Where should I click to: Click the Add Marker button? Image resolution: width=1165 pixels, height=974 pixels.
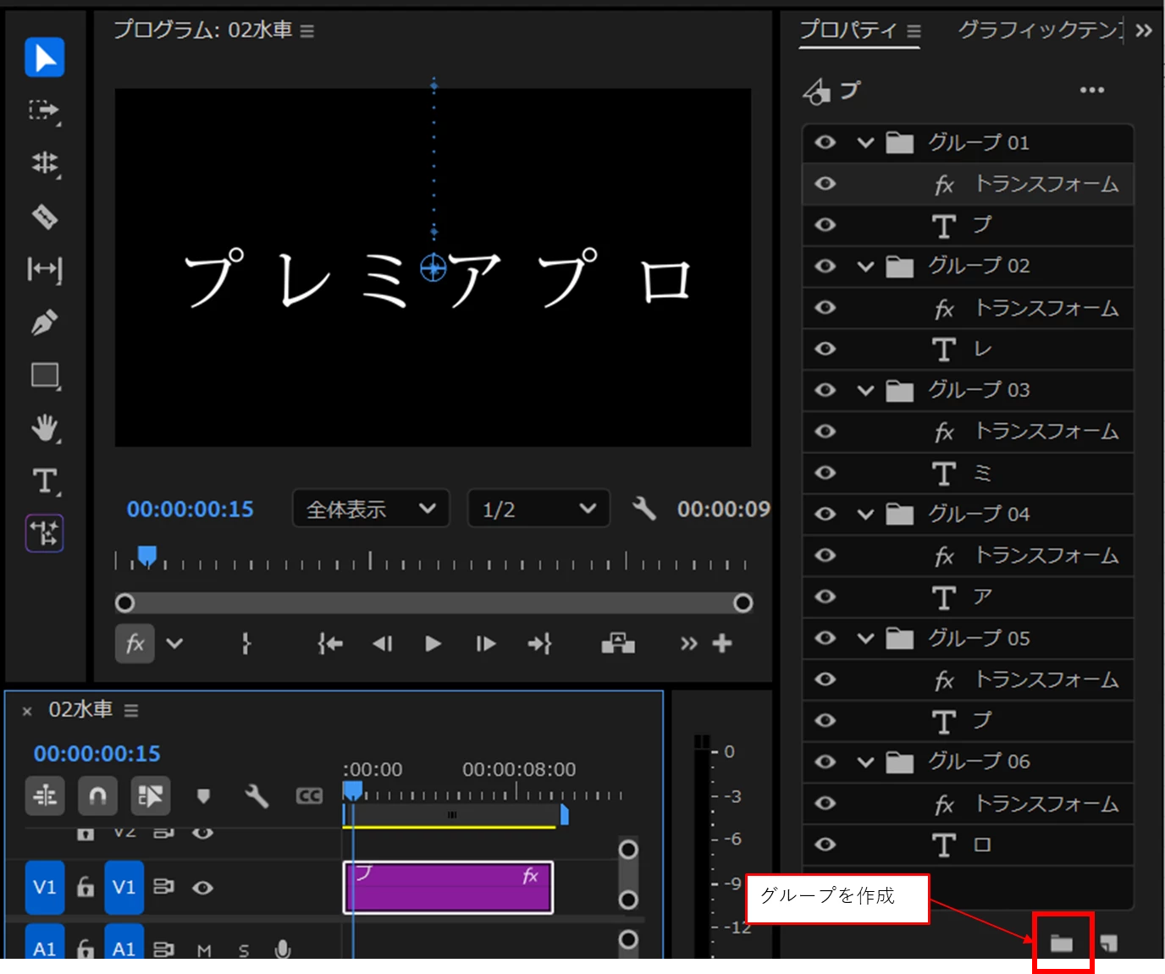[246, 644]
